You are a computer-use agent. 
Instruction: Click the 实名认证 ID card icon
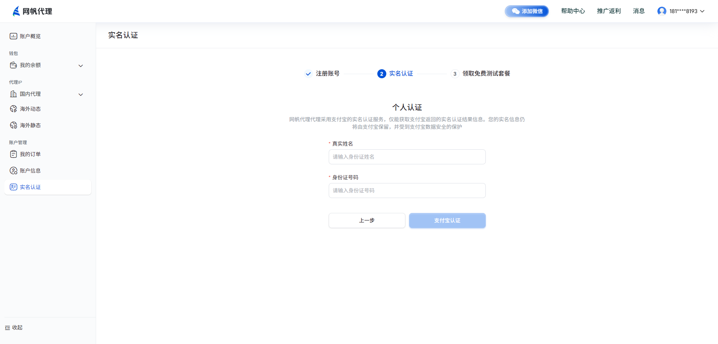click(x=13, y=187)
